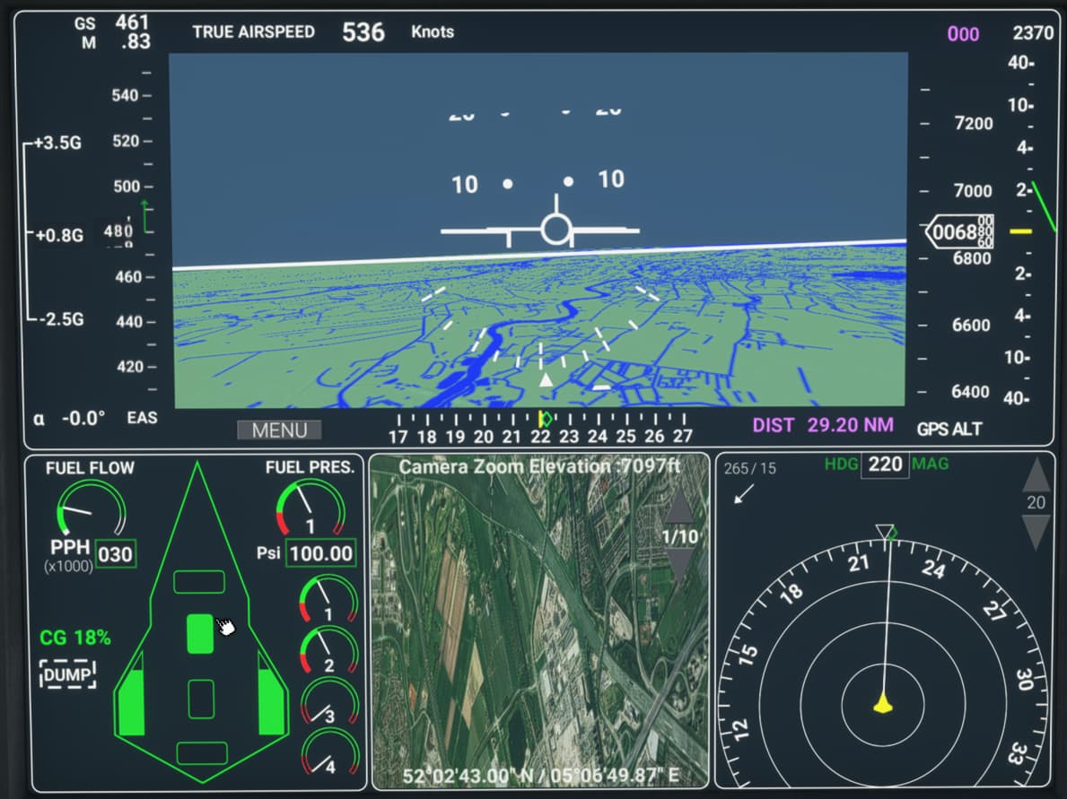Increase camera map zoom with up arrow

(x=679, y=507)
